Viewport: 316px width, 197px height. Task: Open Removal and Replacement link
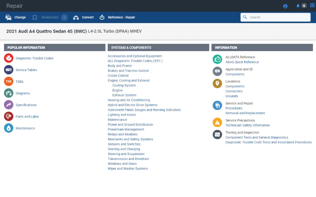[x=245, y=113]
